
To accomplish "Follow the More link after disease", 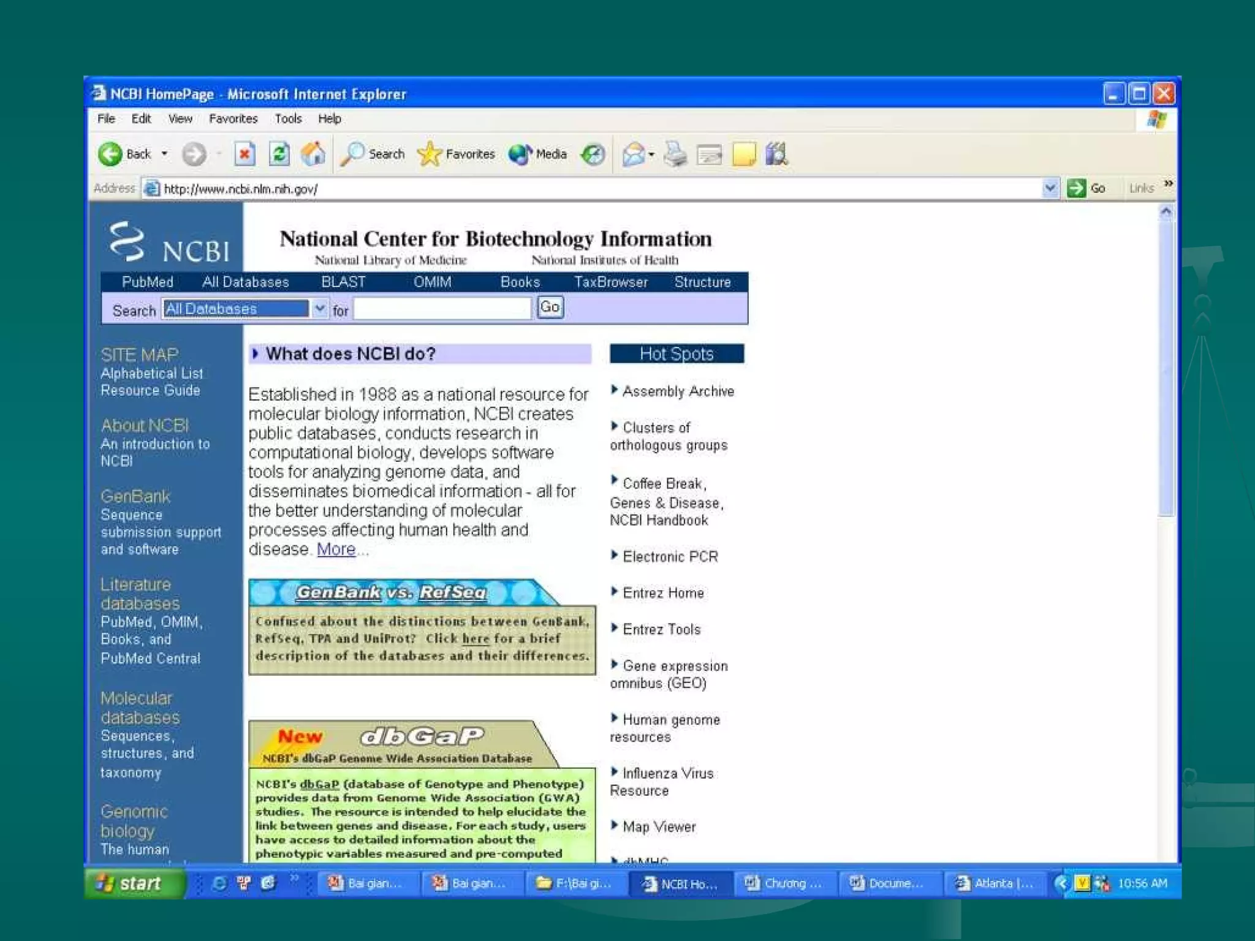I will point(336,550).
